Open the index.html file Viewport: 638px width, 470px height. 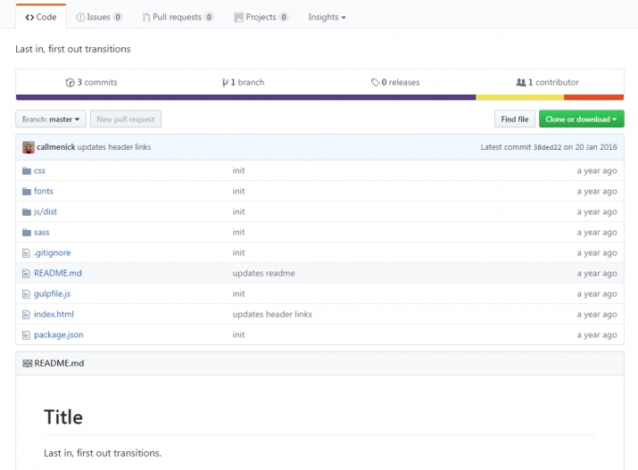[54, 314]
